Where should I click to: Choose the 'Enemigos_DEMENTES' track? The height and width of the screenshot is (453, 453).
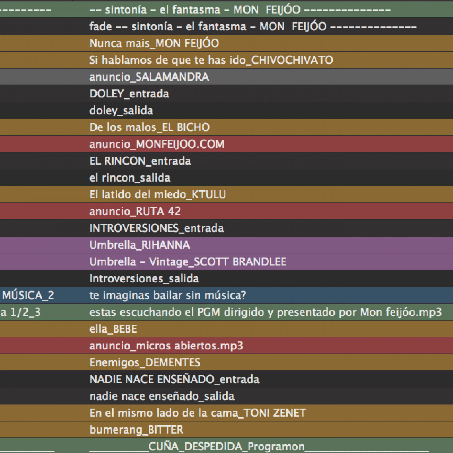coord(145,363)
